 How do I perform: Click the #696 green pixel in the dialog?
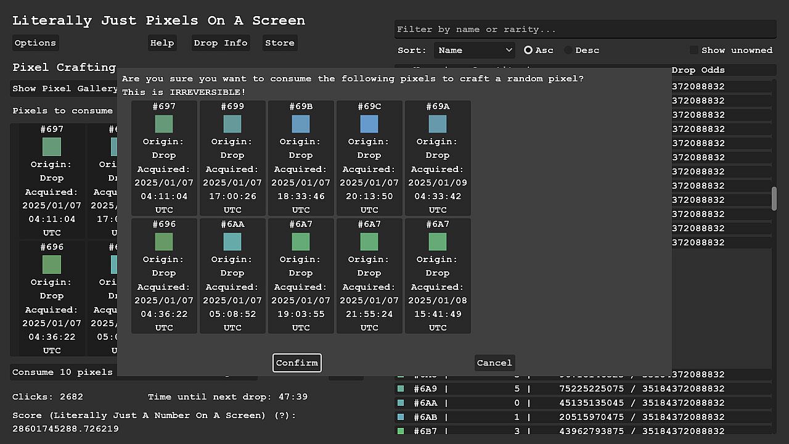click(164, 242)
